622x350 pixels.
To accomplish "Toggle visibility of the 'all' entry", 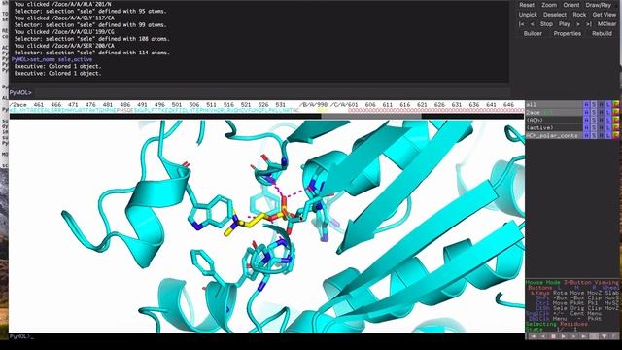I will click(x=554, y=105).
